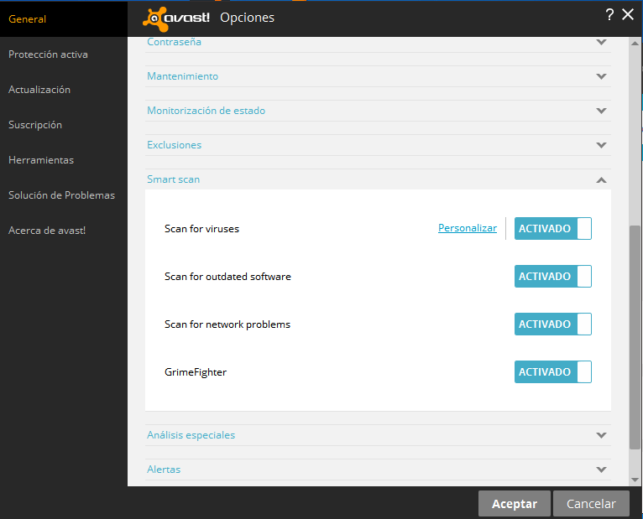Go to the Actualización tab
643x519 pixels.
click(39, 90)
